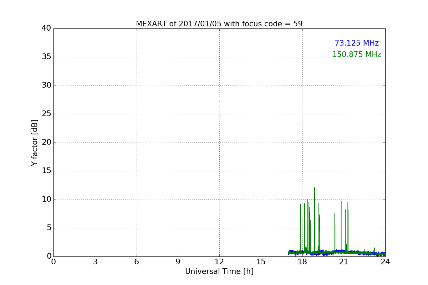Image resolution: width=428 pixels, height=285 pixels.
Task: Click y-axis tick label '20'
Action: pos(46,142)
